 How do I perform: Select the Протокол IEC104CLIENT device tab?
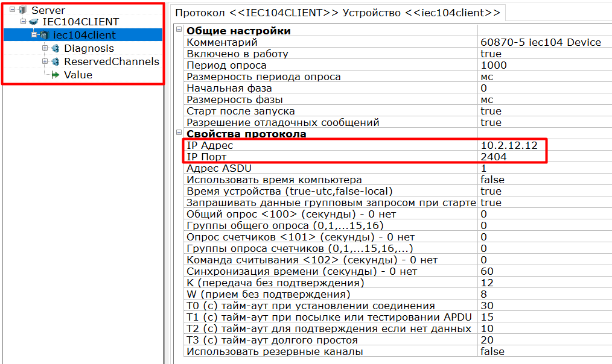click(x=337, y=12)
